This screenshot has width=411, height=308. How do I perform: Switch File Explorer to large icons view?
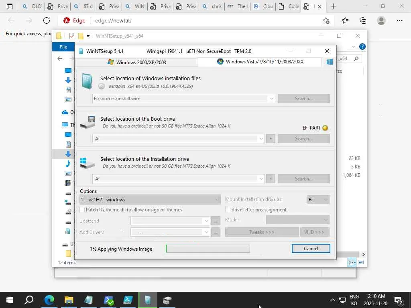pos(361,262)
